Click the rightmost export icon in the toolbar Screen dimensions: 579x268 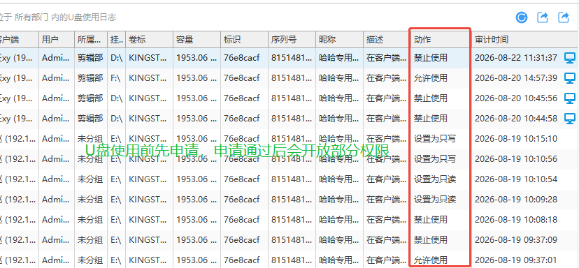[x=564, y=17]
